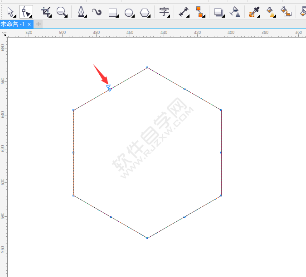Select the Rectangle tool
Image resolution: width=306 pixels, height=277 pixels.
(113, 13)
